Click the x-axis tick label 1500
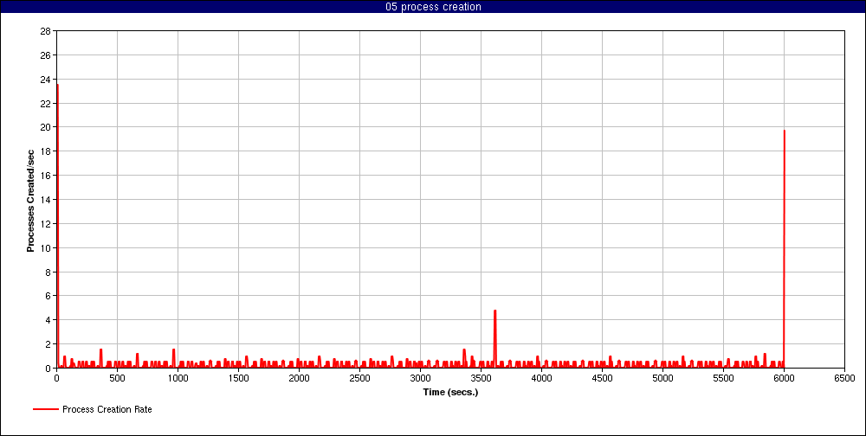Screen dimensions: 866x436 point(238,378)
